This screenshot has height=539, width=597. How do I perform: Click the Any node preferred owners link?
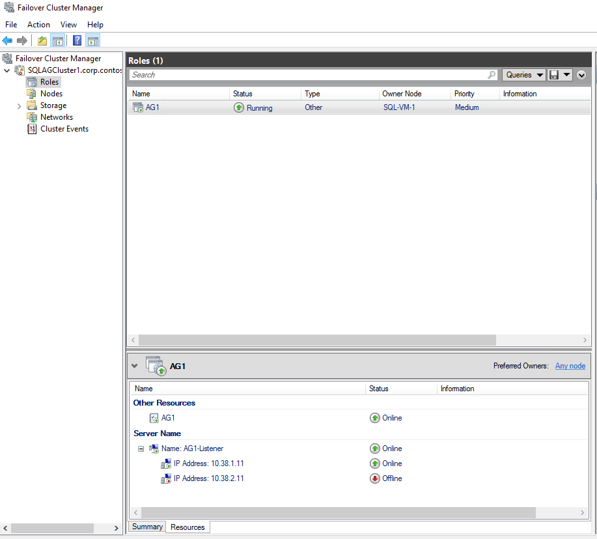point(570,366)
